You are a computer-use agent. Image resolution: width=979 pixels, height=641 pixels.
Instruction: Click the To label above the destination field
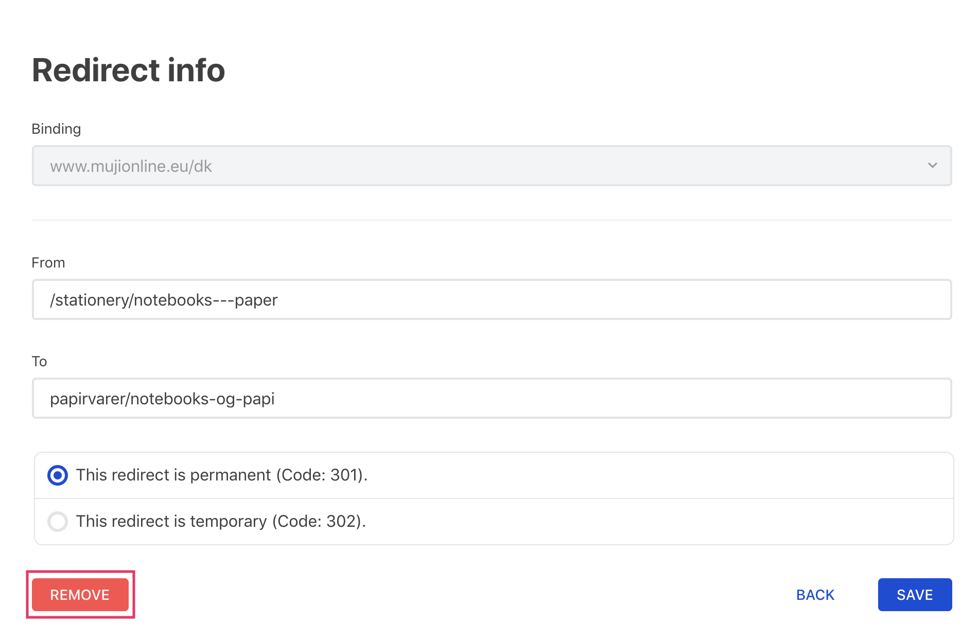click(x=40, y=361)
